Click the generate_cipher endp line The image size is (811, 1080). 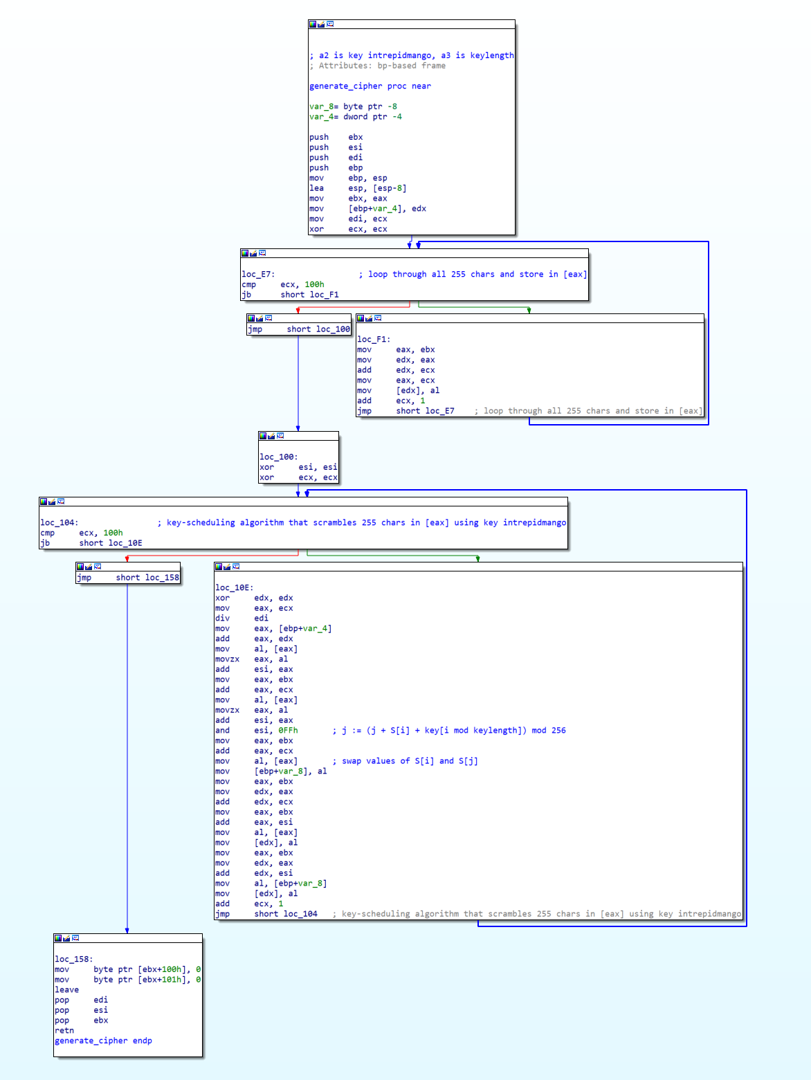click(x=103, y=1041)
